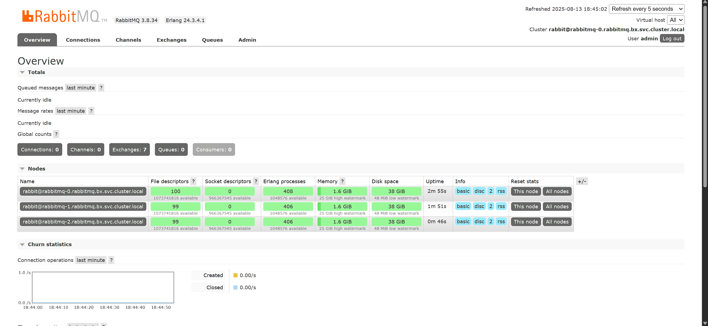Collapse the Churn statistics section
Viewport: 708px width, 326px height.
point(50,244)
